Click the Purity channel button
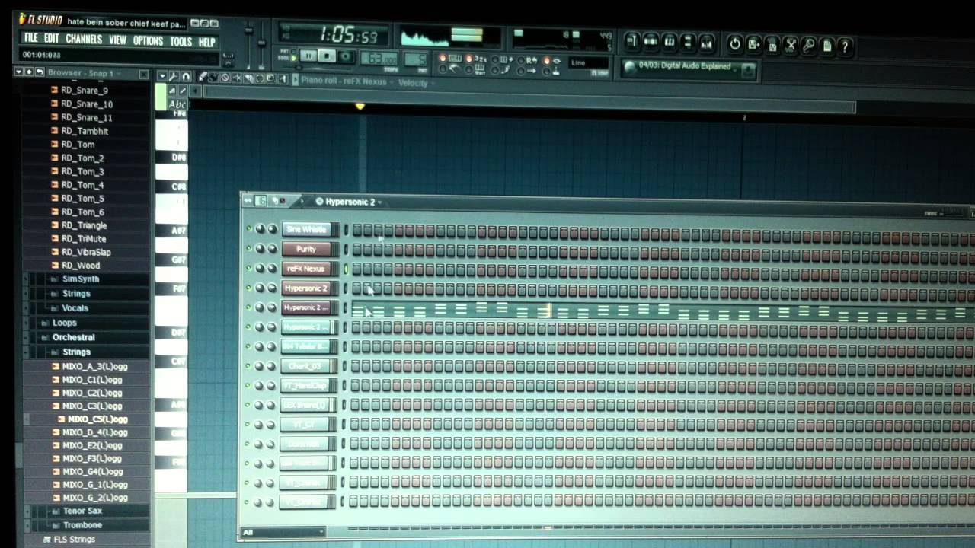975x548 pixels. [x=308, y=249]
